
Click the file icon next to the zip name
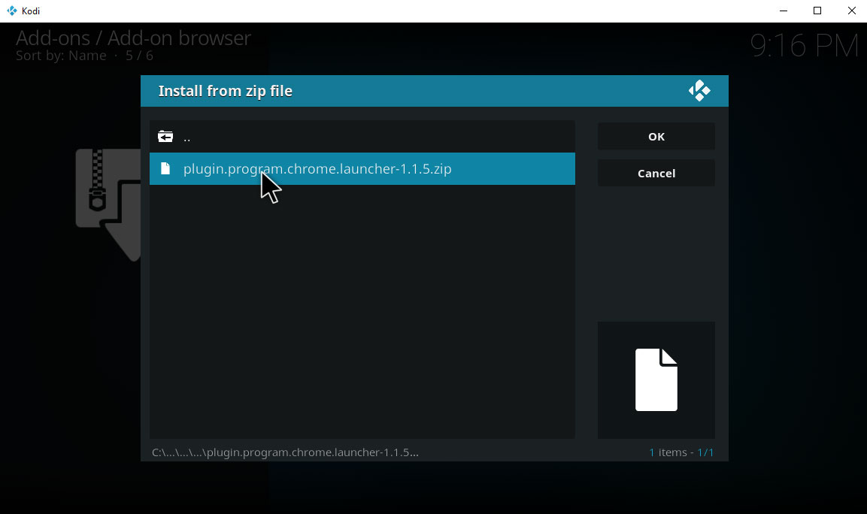(x=165, y=168)
